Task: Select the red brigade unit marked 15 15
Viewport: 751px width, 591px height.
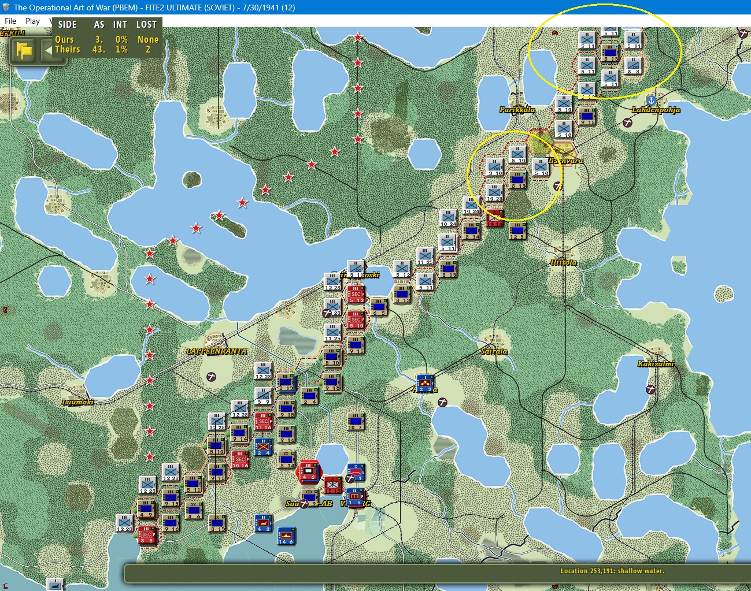Action: coord(332,485)
